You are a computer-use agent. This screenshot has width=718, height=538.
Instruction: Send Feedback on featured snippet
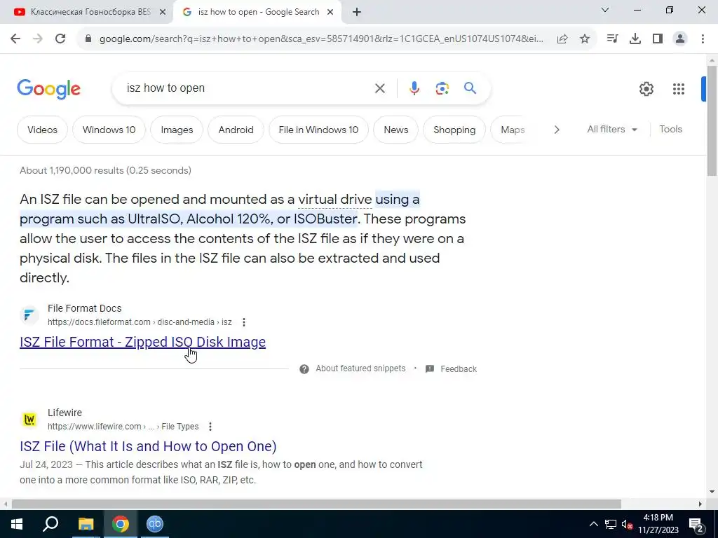459,369
